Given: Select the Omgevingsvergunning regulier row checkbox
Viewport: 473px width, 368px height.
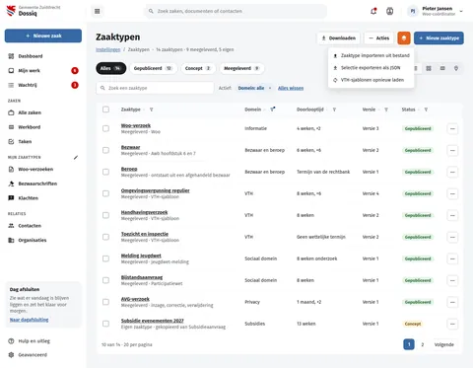Looking at the screenshot, I should coord(105,193).
